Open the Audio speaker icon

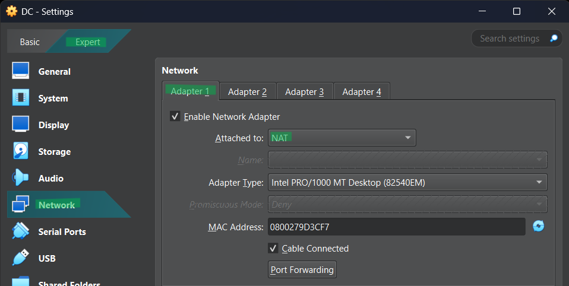tap(20, 177)
